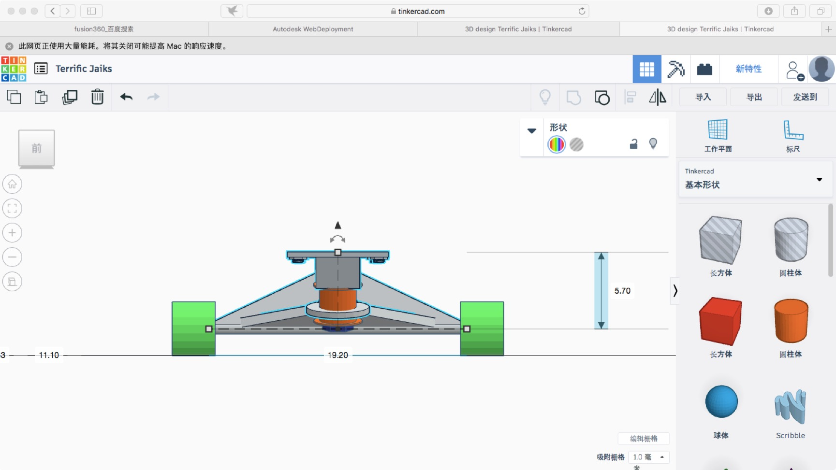This screenshot has width=836, height=470.
Task: Click the Tinkercad logo
Action: click(x=14, y=69)
